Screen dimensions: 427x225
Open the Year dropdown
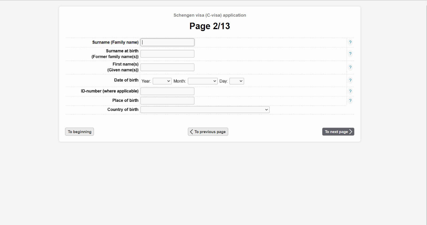[x=162, y=81]
